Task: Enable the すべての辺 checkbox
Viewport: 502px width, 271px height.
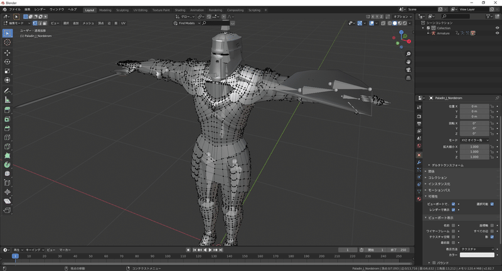Action: [x=492, y=231]
